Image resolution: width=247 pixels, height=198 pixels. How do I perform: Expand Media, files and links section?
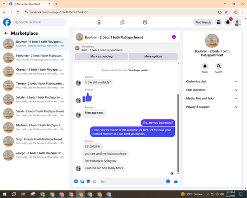click(212, 99)
